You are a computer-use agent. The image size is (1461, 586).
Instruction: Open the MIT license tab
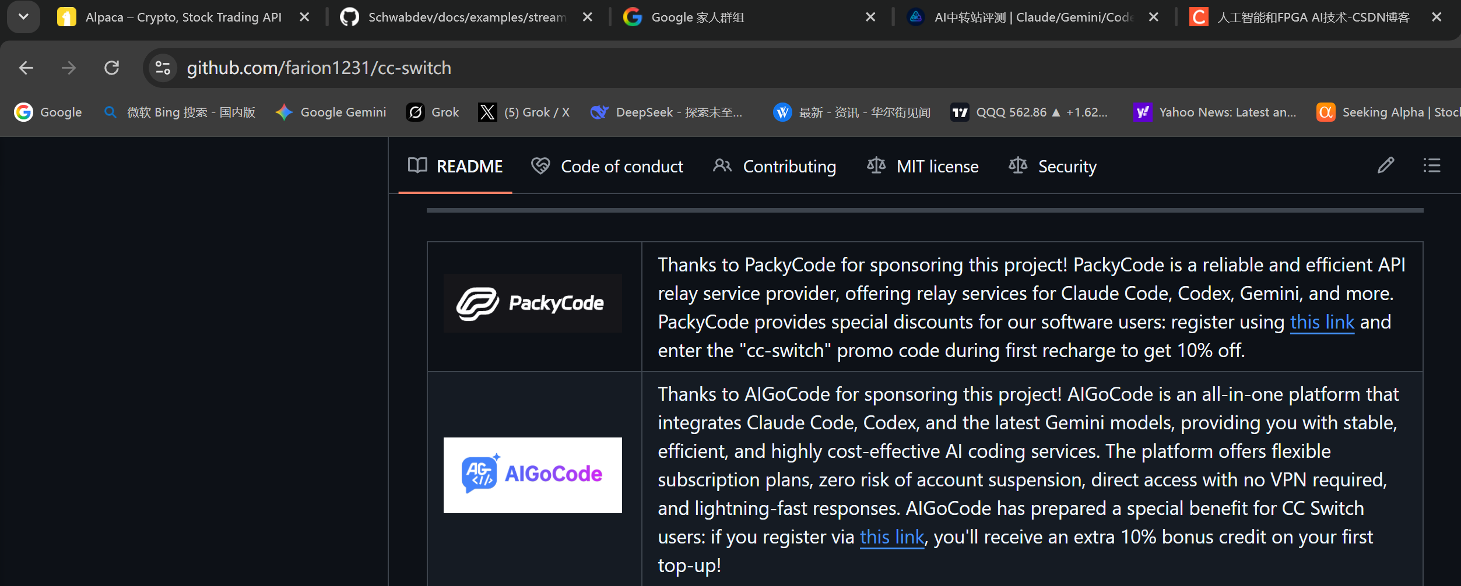pos(923,167)
